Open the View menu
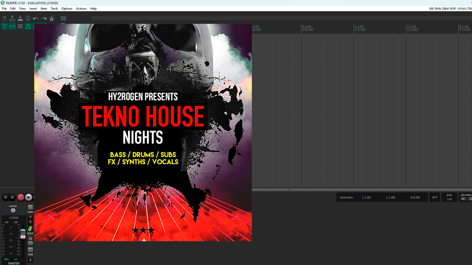Viewport: 472px width, 265px height. pyautogui.click(x=22, y=9)
